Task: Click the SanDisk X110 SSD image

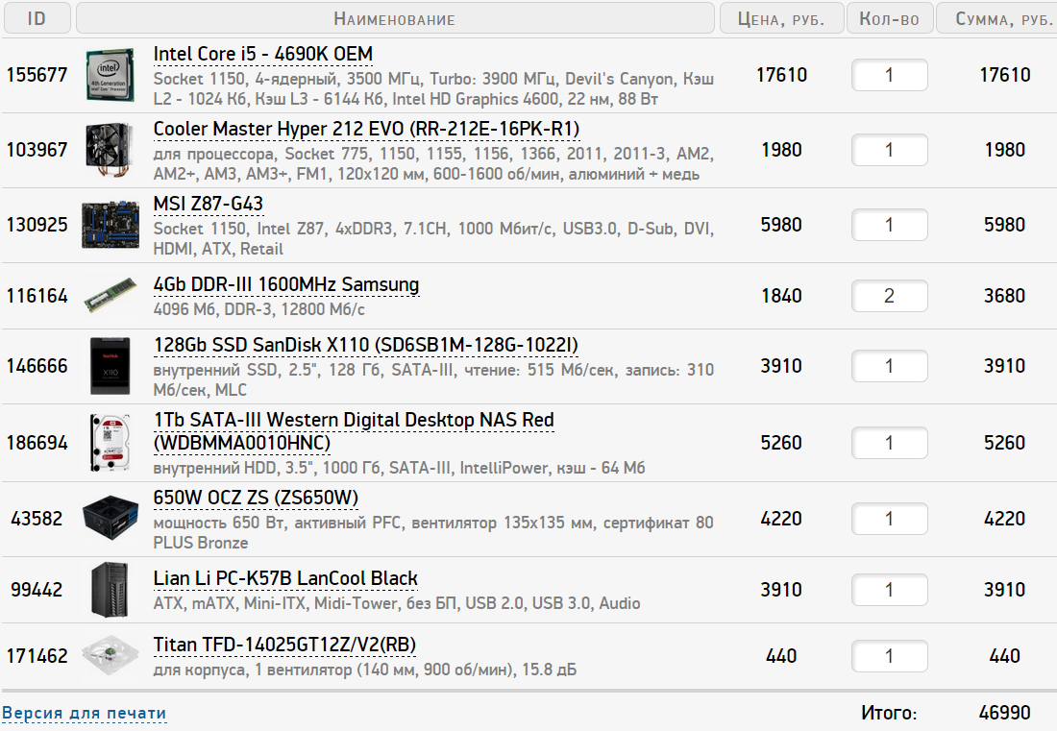Action: [111, 366]
